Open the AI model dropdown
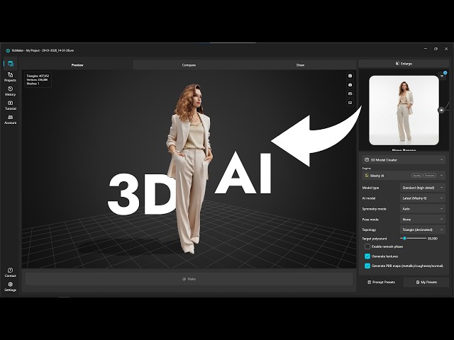 423,198
